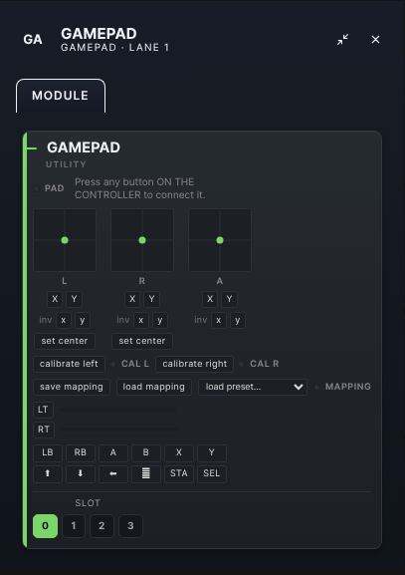The width and height of the screenshot is (405, 575).
Task: Click the D-pad left arrow button
Action: (x=113, y=473)
